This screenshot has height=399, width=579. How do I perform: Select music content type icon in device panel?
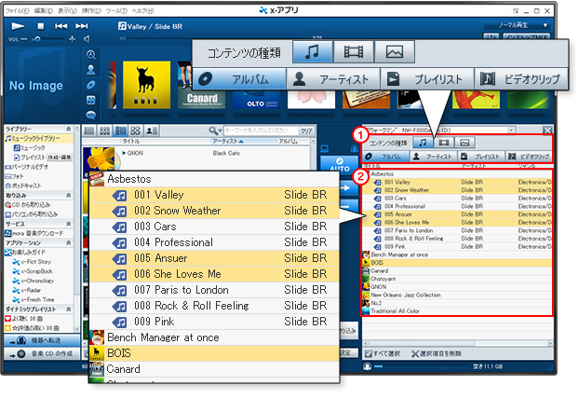(423, 143)
